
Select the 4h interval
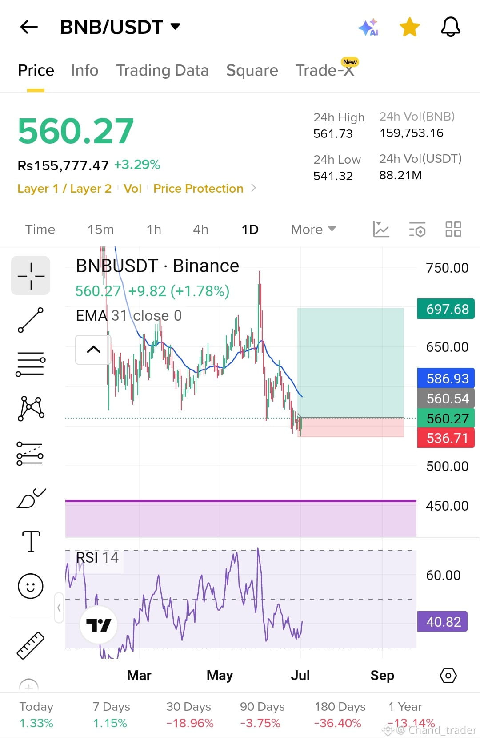point(200,230)
